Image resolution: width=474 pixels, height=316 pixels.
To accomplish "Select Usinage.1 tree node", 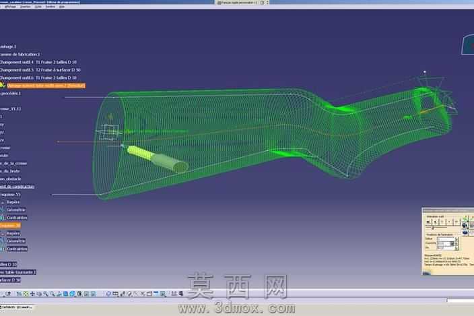I will click(x=8, y=46).
